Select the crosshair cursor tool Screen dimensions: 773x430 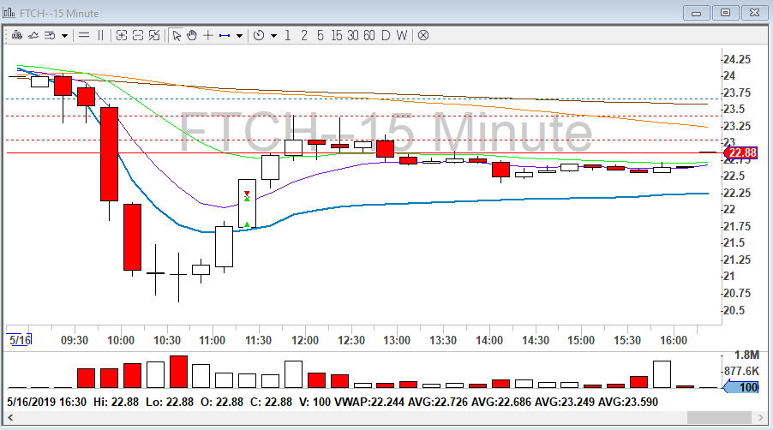[x=208, y=35]
